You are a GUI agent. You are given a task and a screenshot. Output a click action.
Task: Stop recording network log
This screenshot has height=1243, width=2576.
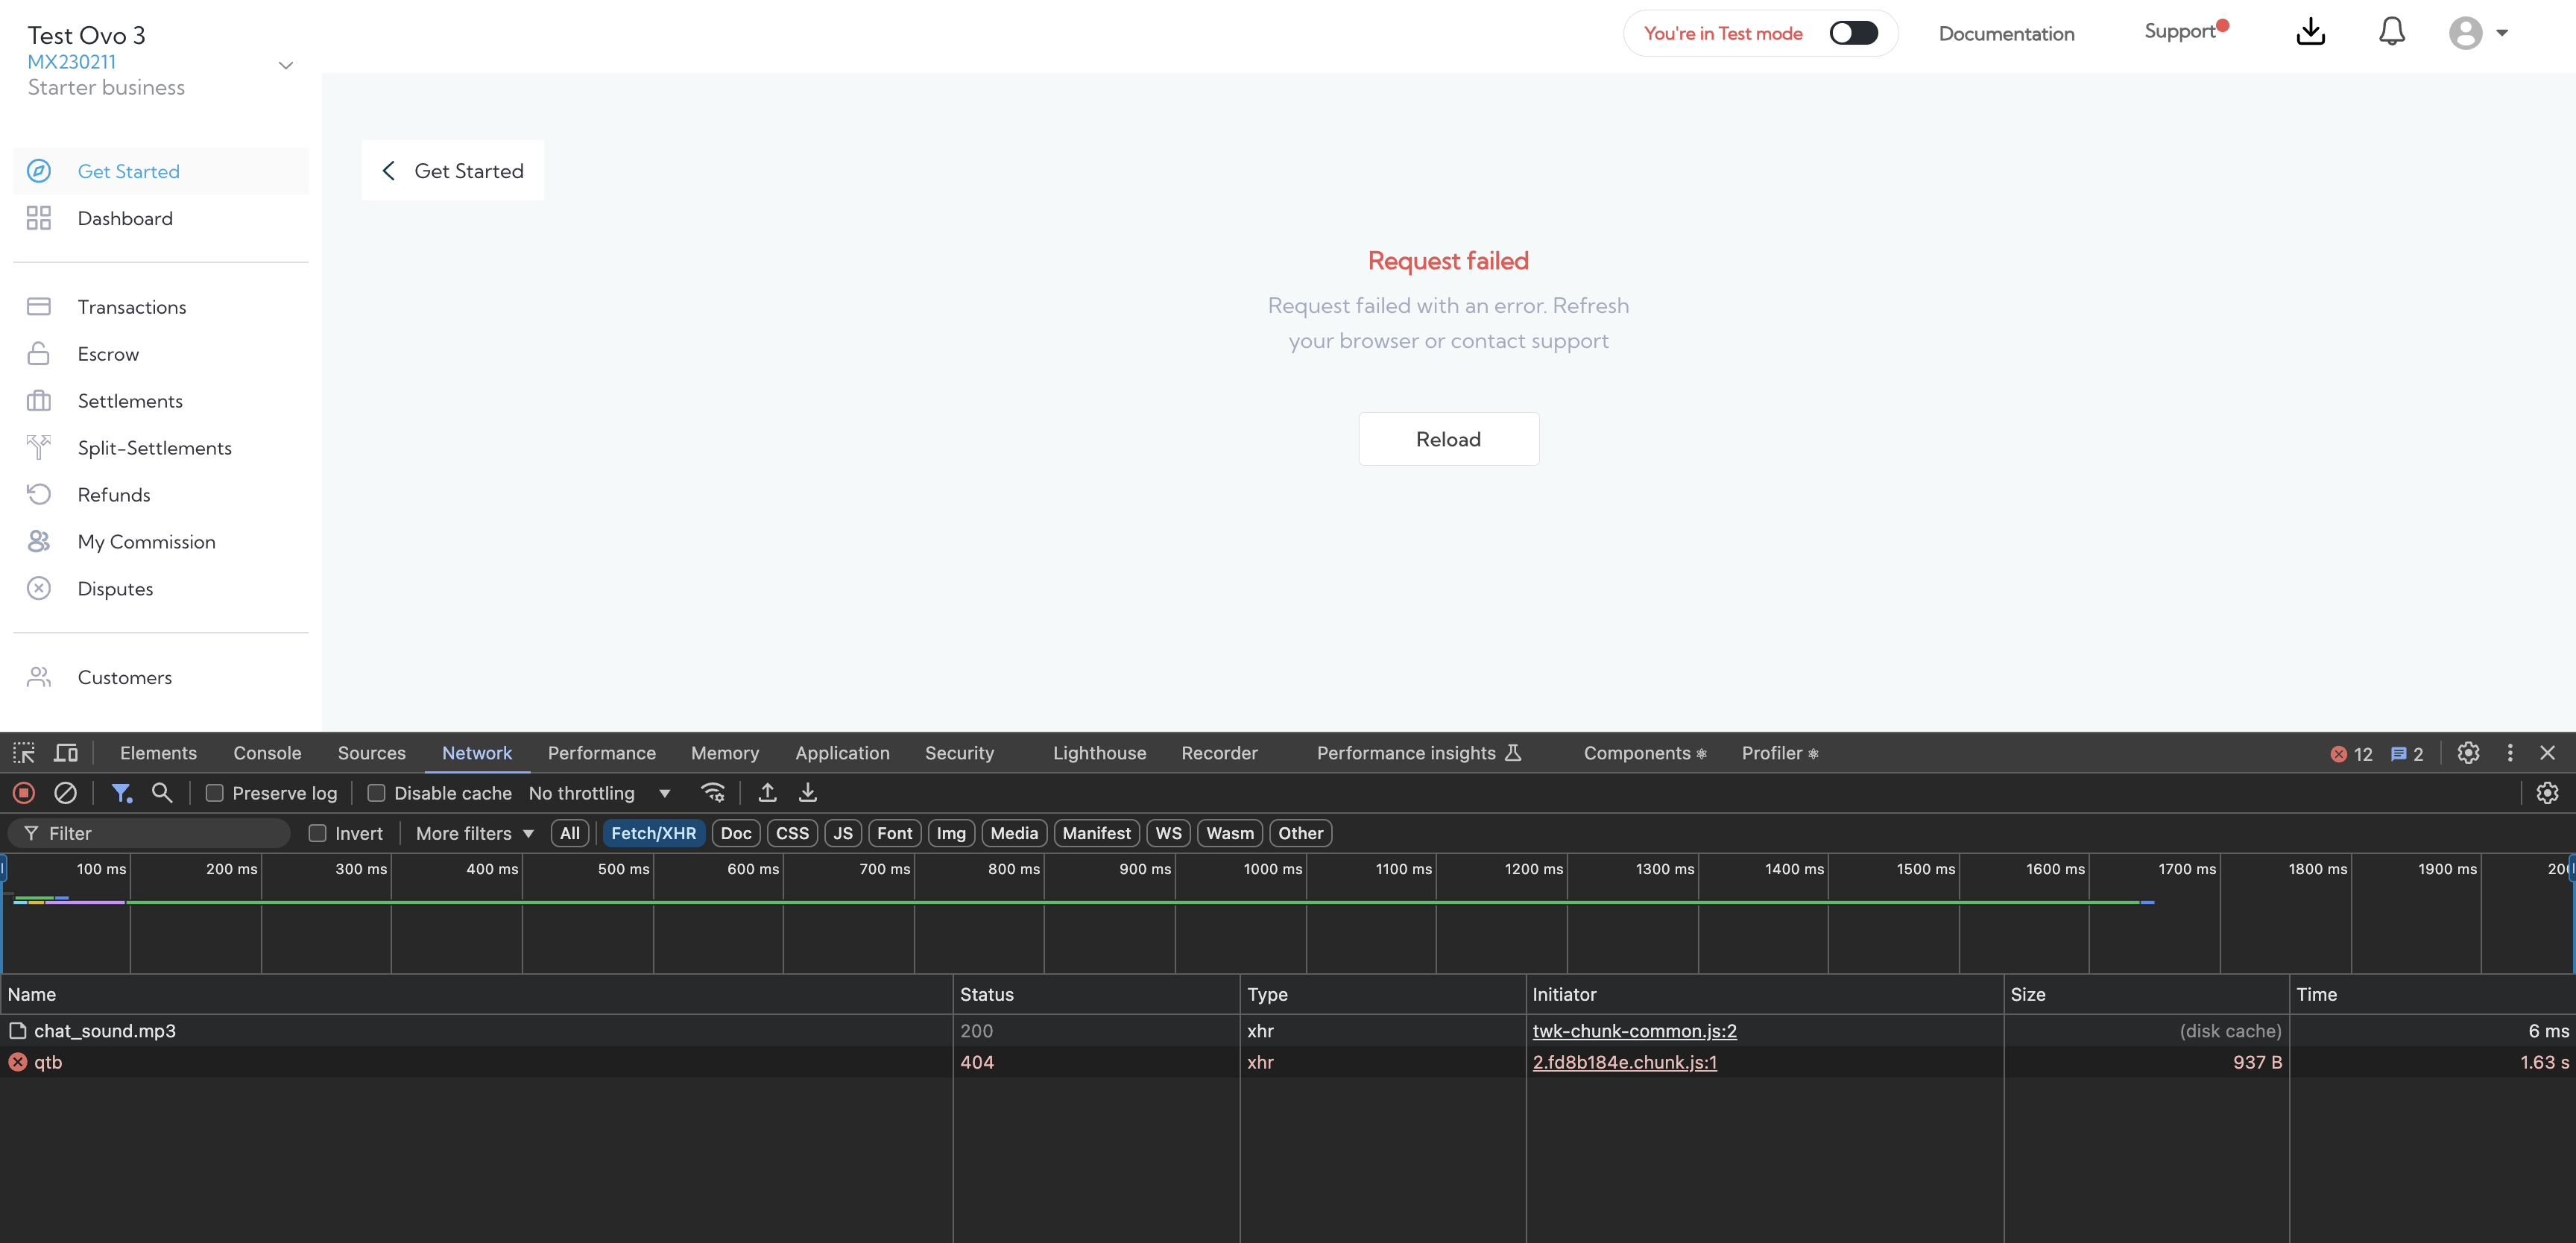(x=24, y=793)
